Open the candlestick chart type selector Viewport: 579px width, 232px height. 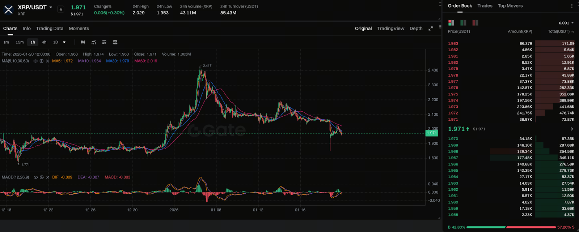(83, 42)
